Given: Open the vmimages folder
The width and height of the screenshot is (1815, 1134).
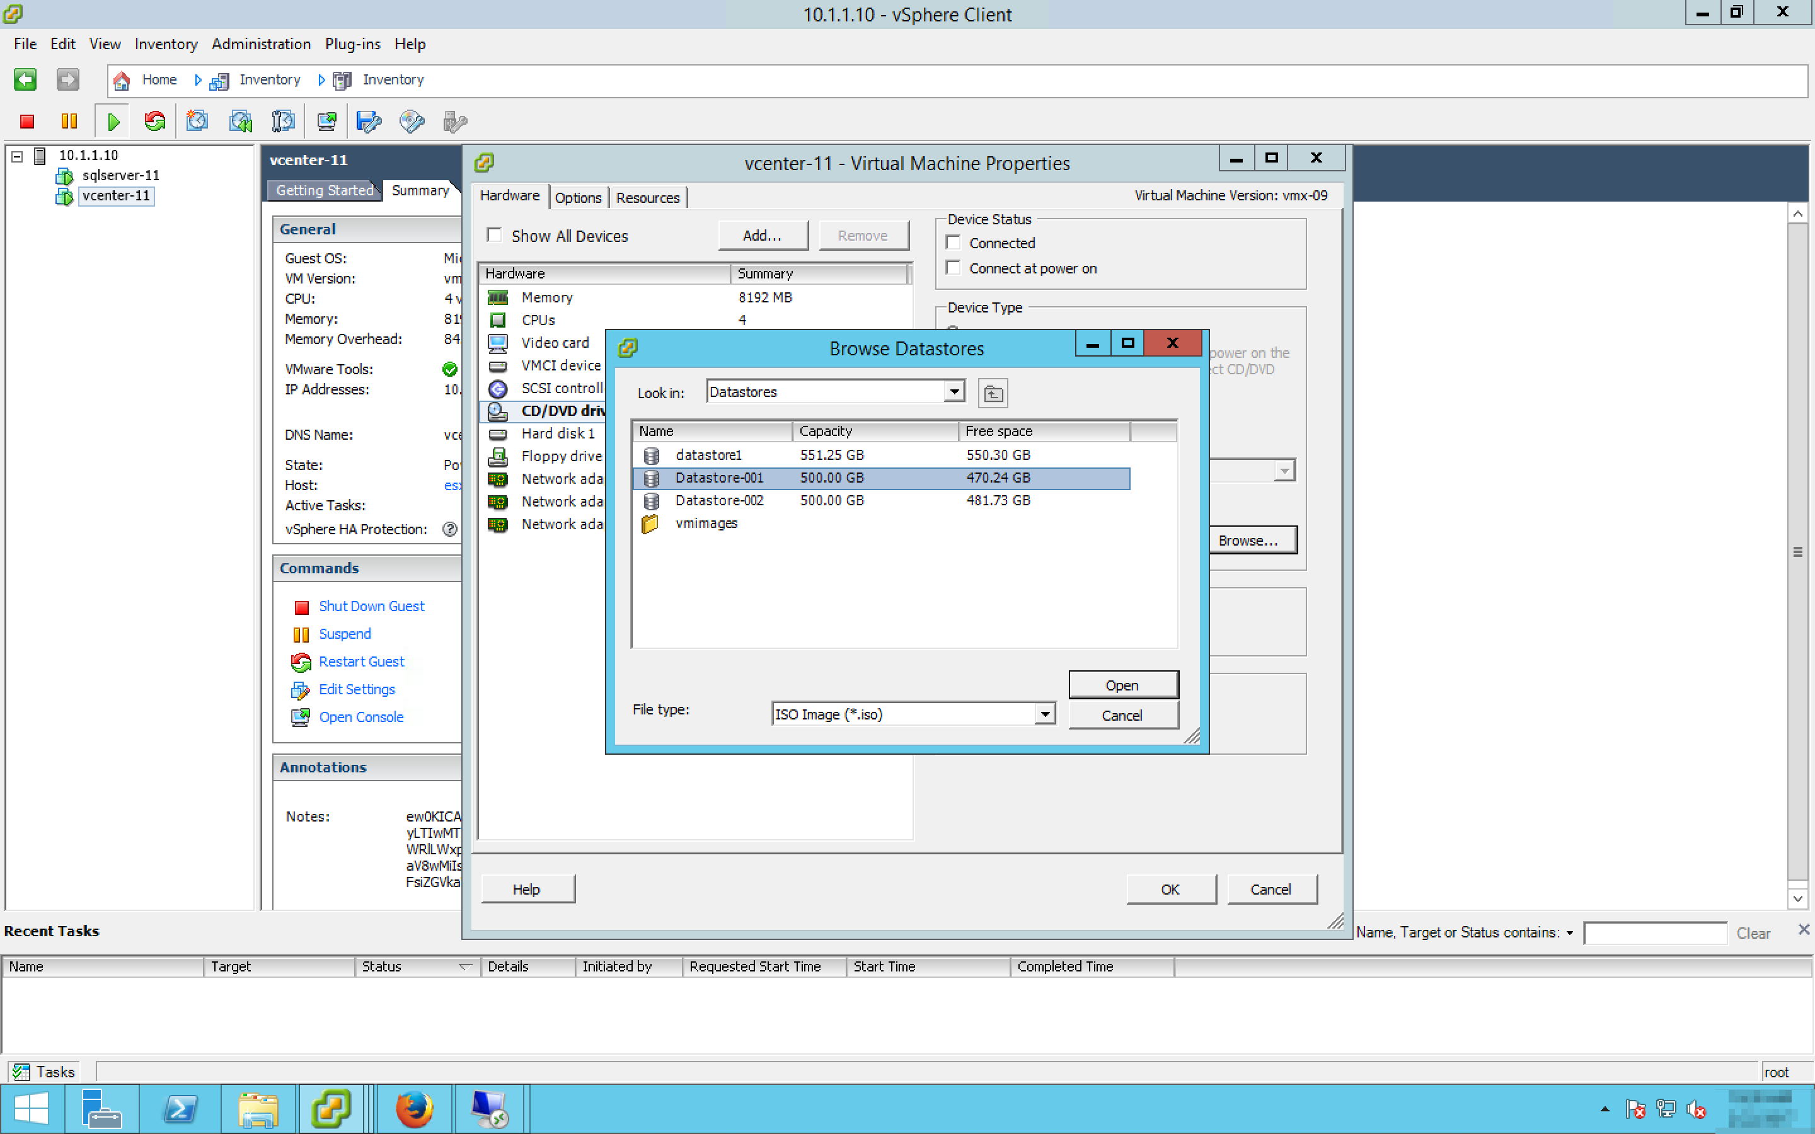Looking at the screenshot, I should click(705, 524).
